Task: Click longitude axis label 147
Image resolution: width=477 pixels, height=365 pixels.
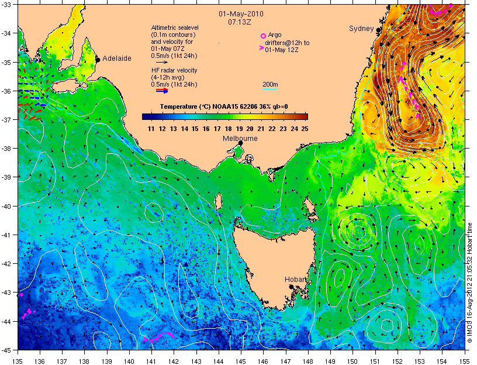Action: [286, 361]
